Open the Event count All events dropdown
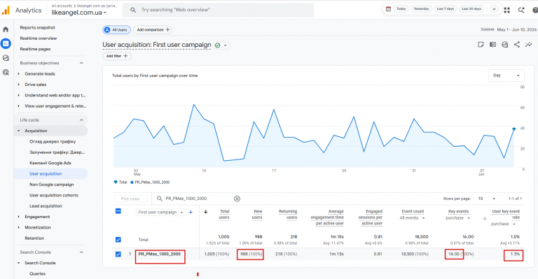Viewport: 538px width, 279px height. (x=412, y=218)
